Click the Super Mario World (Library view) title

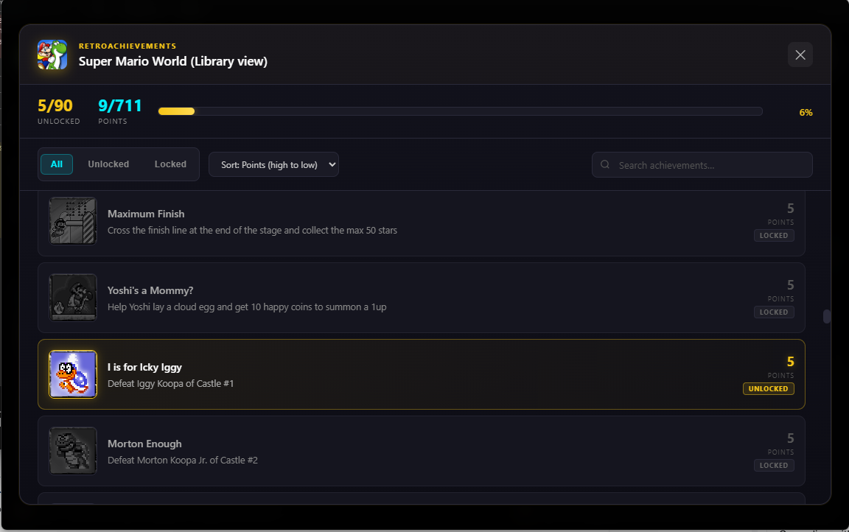pyautogui.click(x=172, y=61)
